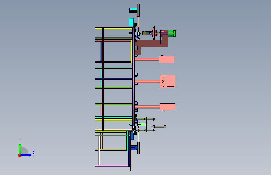
Task: Select the lowest salmon box
Action: [168, 107]
